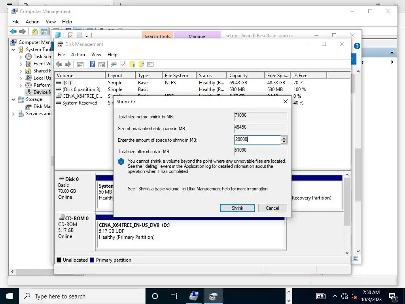Viewport: 405px width, 304px height.
Task: Click the Disk Management title bar icon
Action: 60,44
